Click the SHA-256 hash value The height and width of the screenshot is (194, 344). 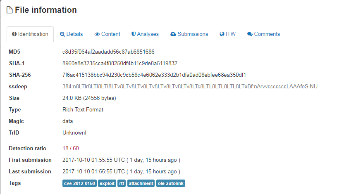tap(154, 75)
